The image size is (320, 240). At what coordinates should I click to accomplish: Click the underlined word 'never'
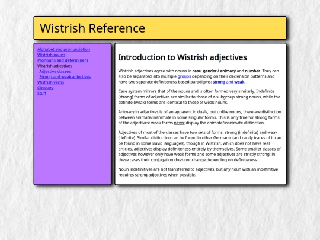tap(179, 123)
